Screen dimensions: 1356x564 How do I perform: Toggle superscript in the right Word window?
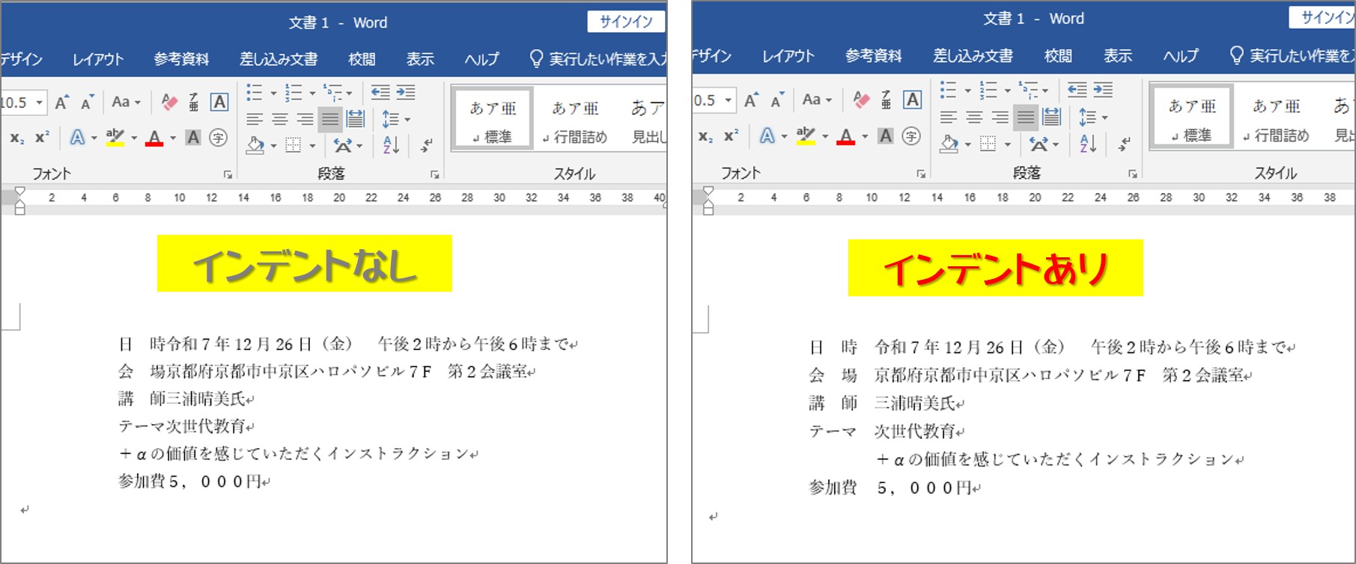(729, 136)
